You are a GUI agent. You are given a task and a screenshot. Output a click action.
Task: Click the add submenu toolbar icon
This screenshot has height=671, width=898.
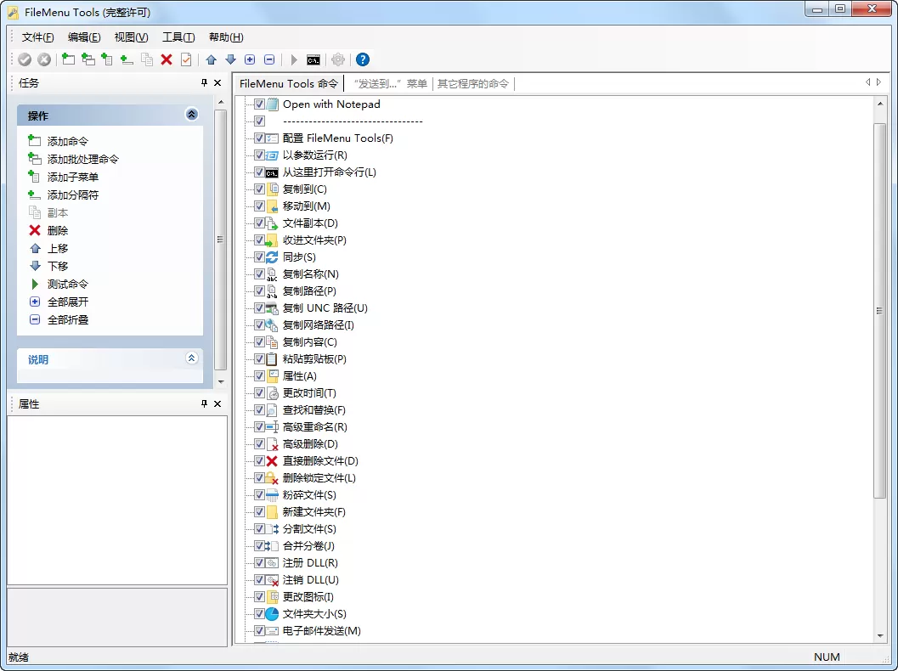[x=107, y=59]
